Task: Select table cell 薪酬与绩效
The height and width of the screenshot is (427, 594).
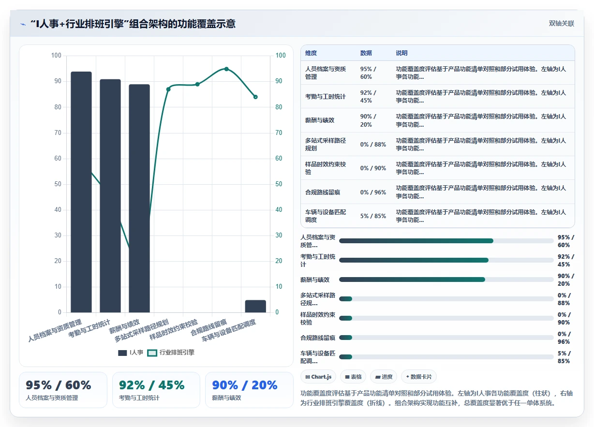Action: click(328, 120)
